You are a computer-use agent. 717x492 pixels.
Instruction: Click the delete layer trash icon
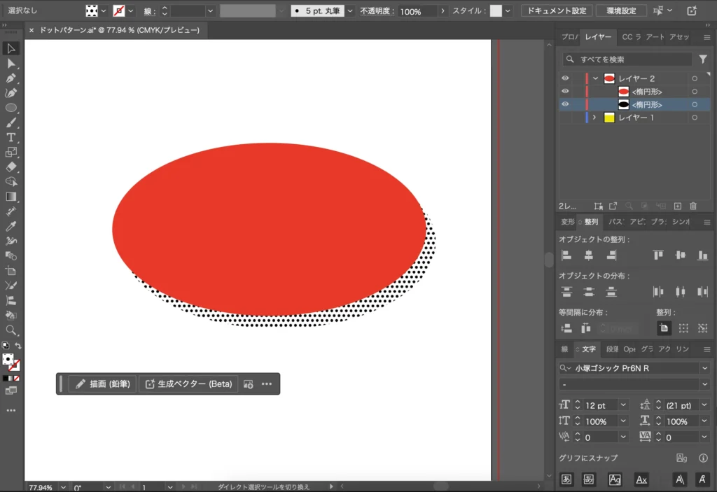693,206
